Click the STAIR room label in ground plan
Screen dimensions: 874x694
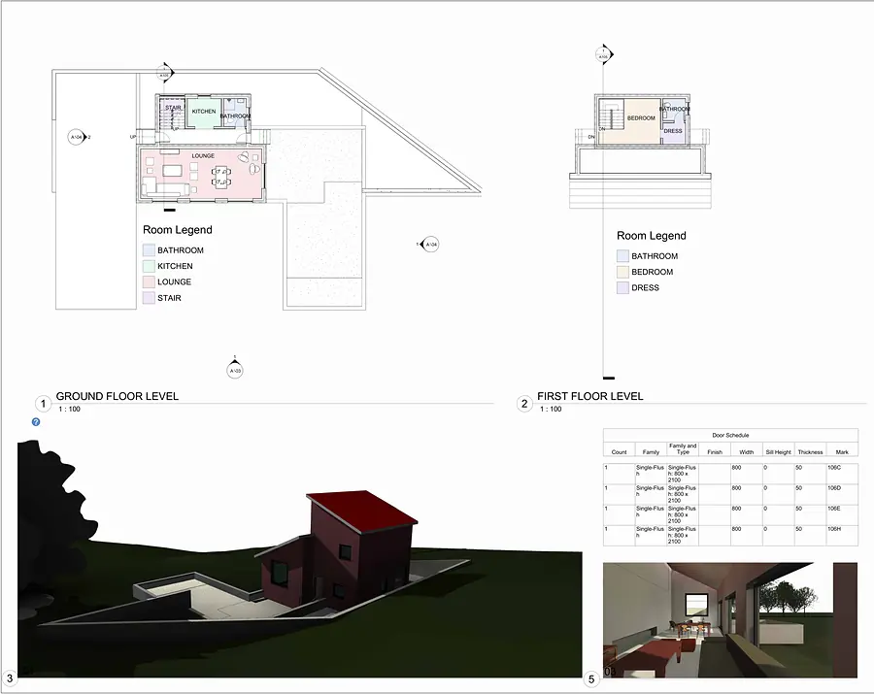pos(173,108)
